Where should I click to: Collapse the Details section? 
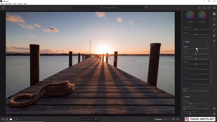[x=184, y=97]
